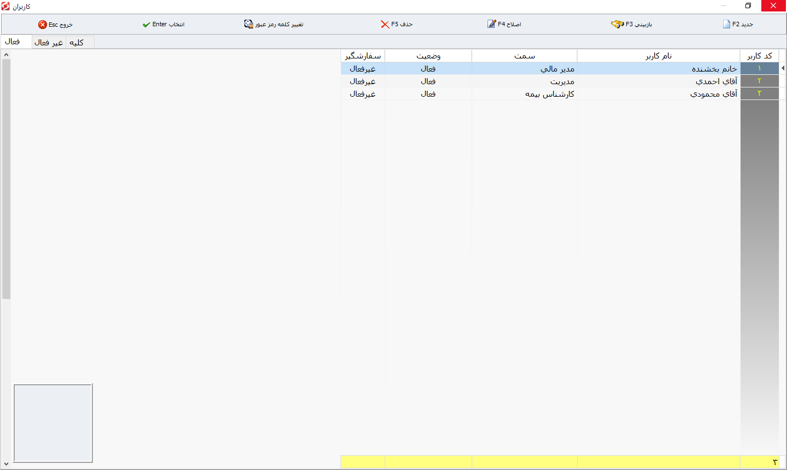Click the app logo in the title bar
The width and height of the screenshot is (787, 470).
point(6,6)
